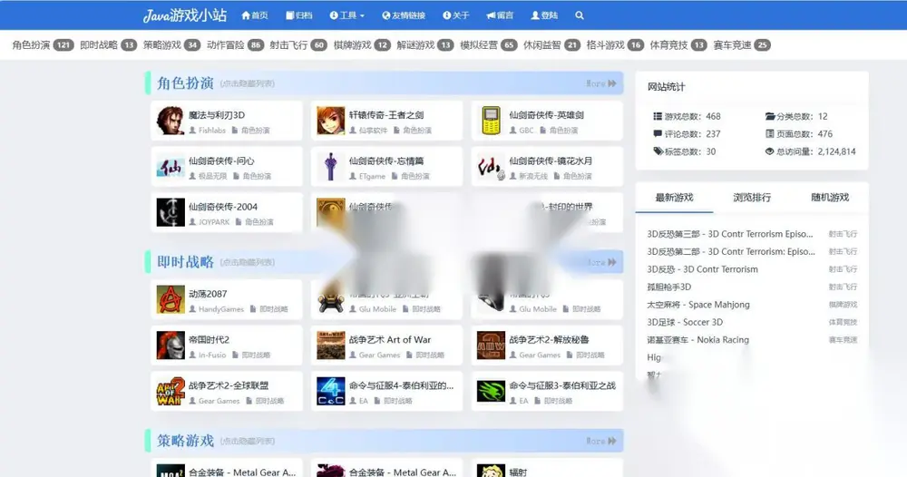Click the JOYPARK author link
The image size is (907, 477).
click(x=214, y=222)
